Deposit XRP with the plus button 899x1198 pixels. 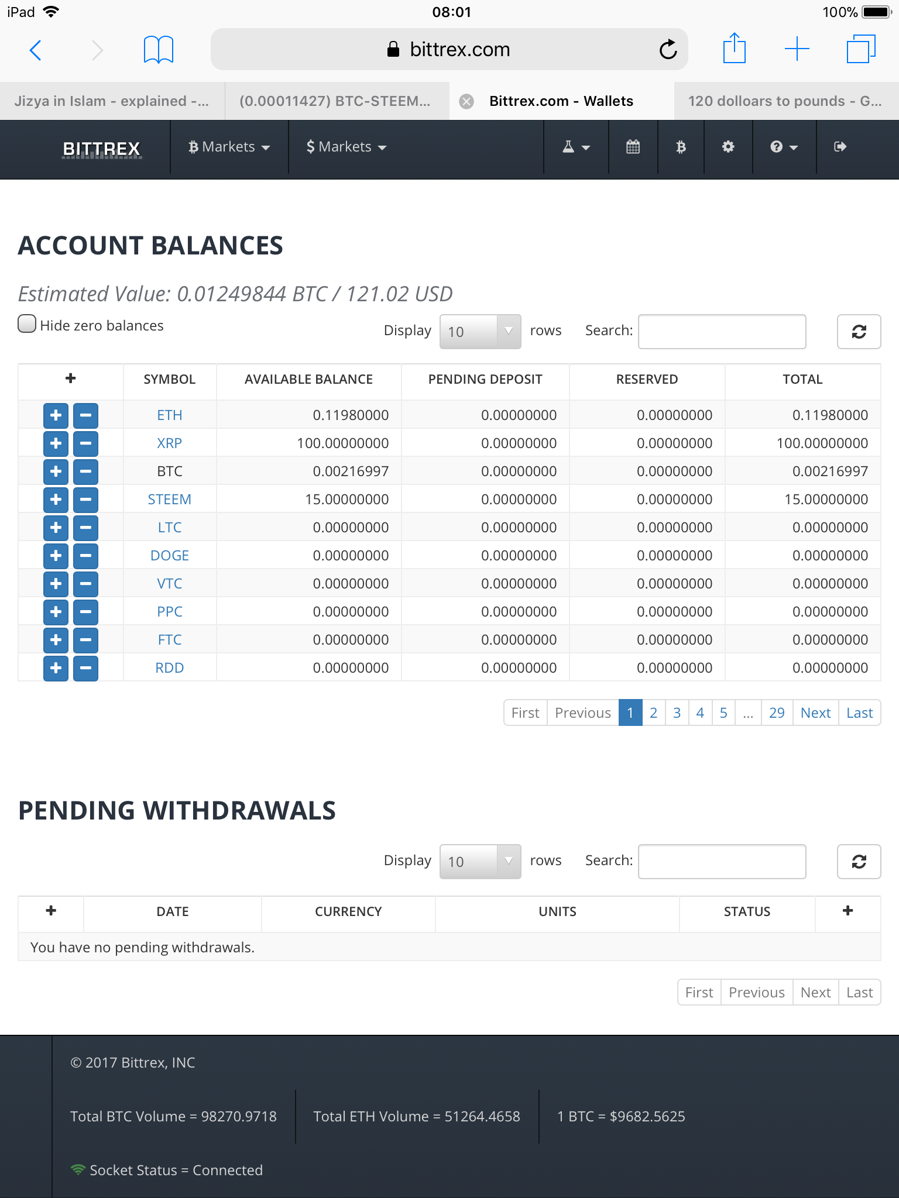click(56, 443)
